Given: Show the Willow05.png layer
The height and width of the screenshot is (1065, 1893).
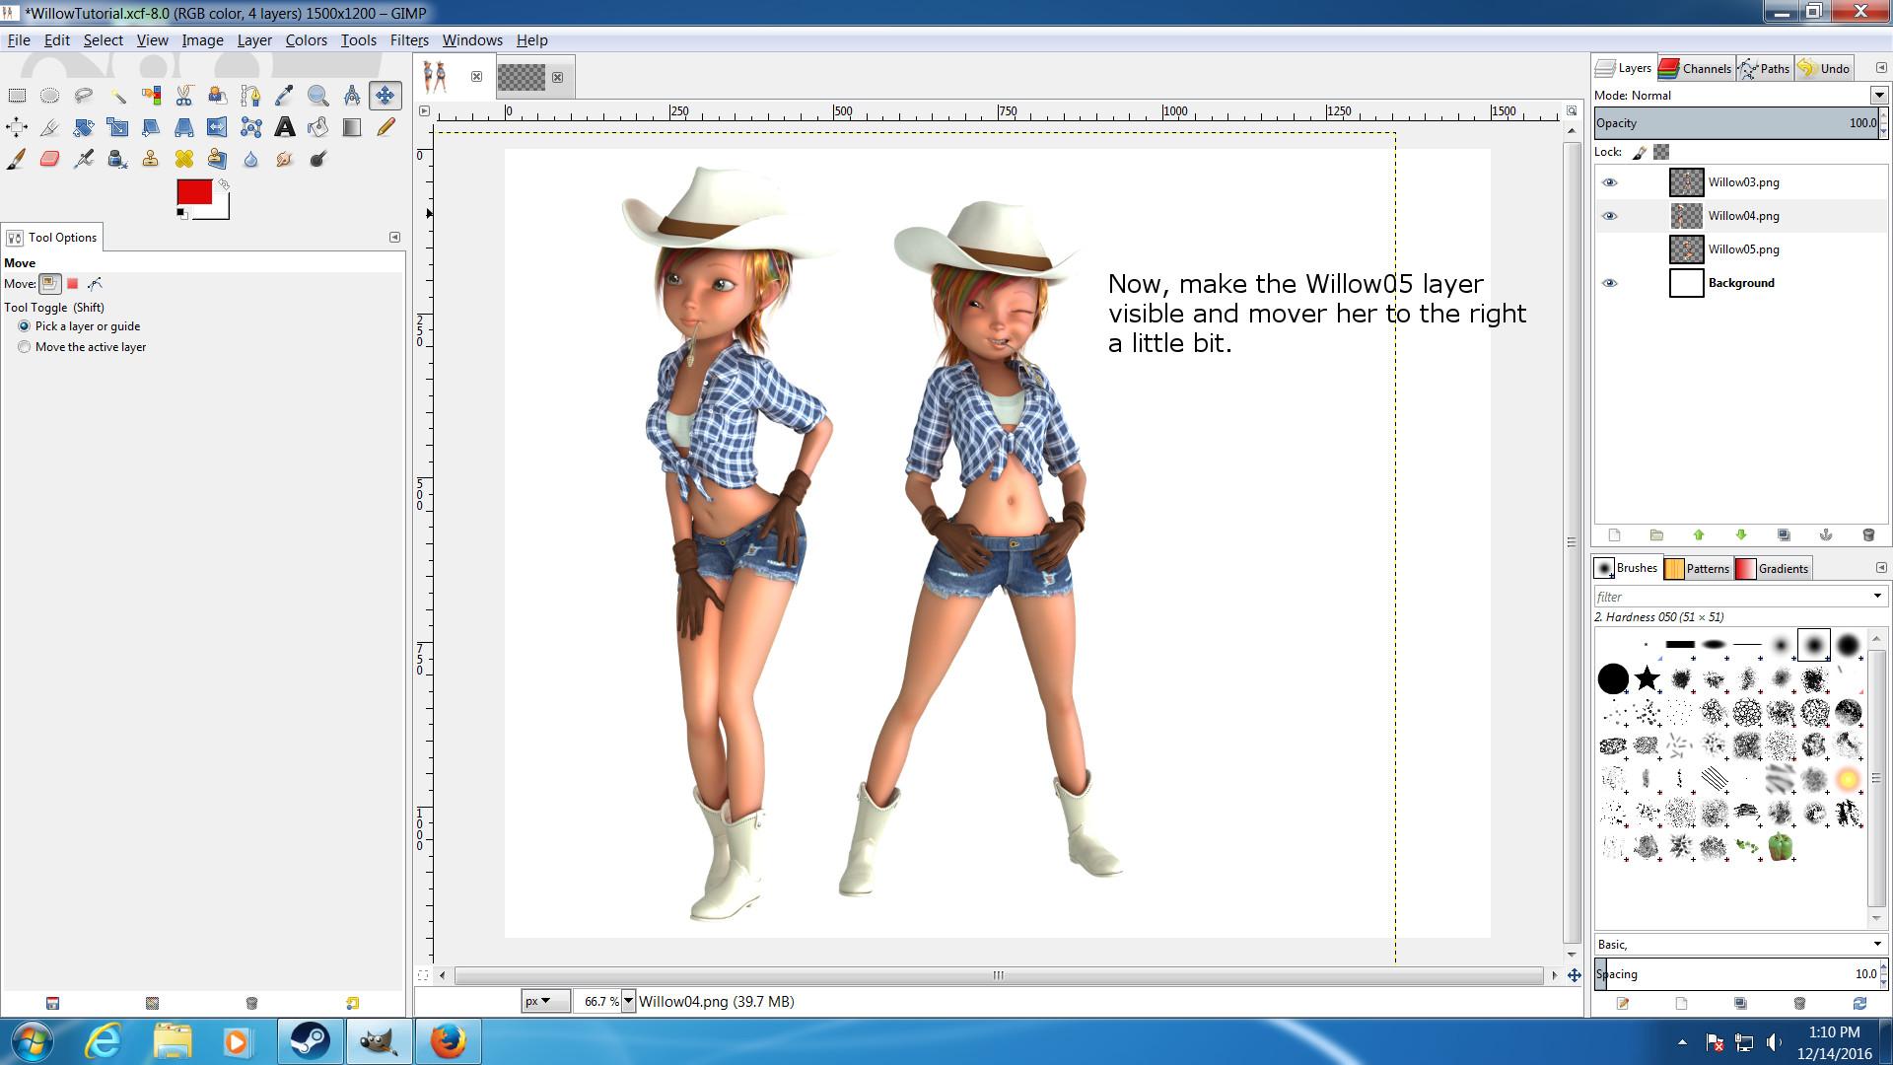Looking at the screenshot, I should (1609, 249).
